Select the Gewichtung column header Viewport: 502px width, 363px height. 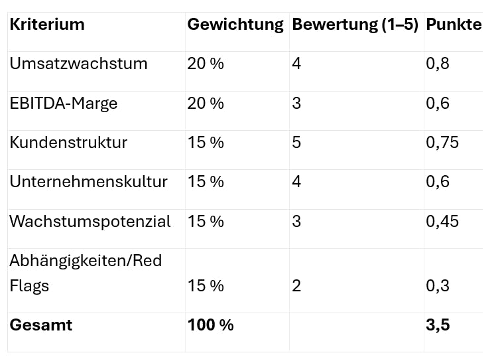pyautogui.click(x=235, y=25)
